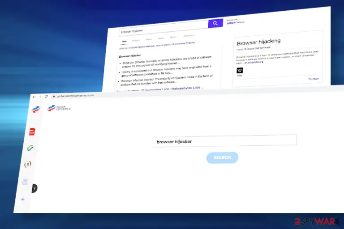Screen dimensions: 344x229
Task: Open the Anytime filter dropdown
Action: 189,36
